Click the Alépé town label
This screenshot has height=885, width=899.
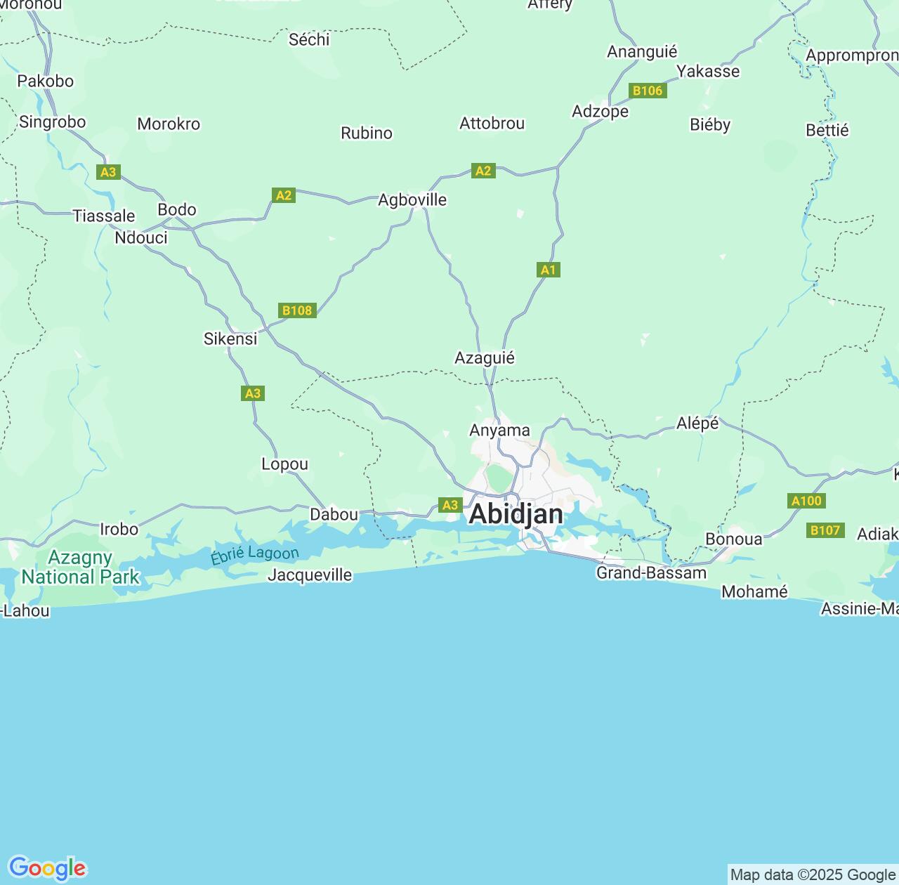point(697,424)
